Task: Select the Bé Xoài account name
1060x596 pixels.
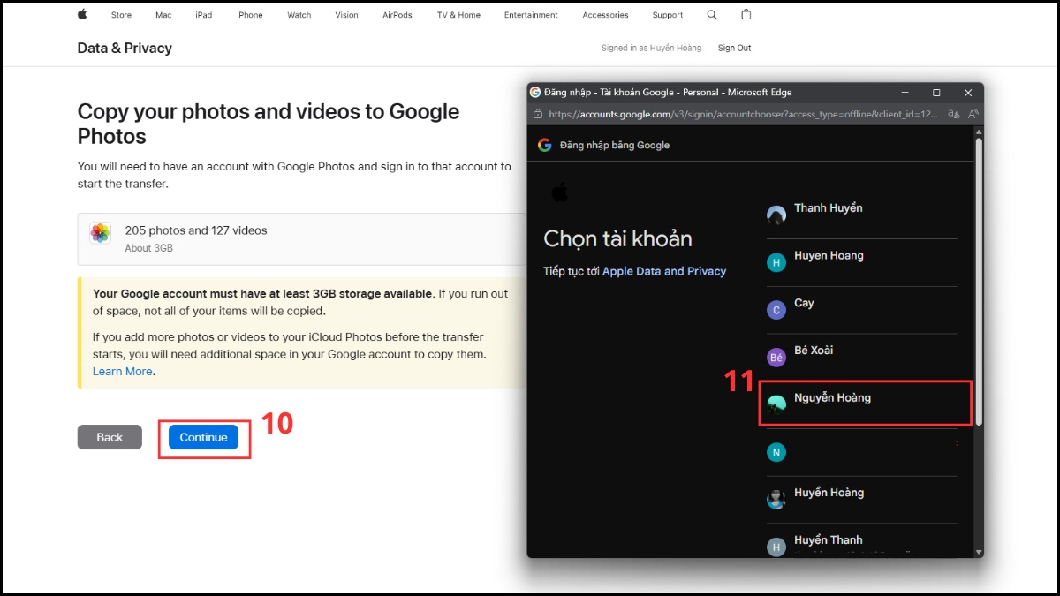Action: 814,351
